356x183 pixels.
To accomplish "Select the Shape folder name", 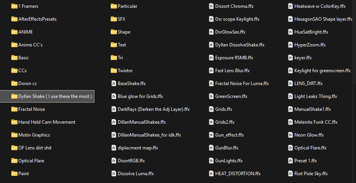I will (x=124, y=32).
